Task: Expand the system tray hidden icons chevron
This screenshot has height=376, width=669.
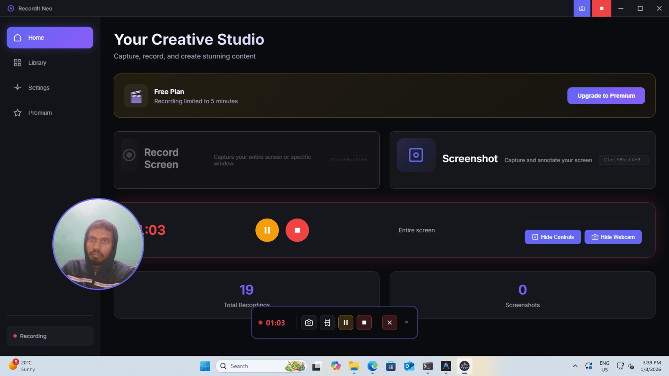Action: click(575, 366)
